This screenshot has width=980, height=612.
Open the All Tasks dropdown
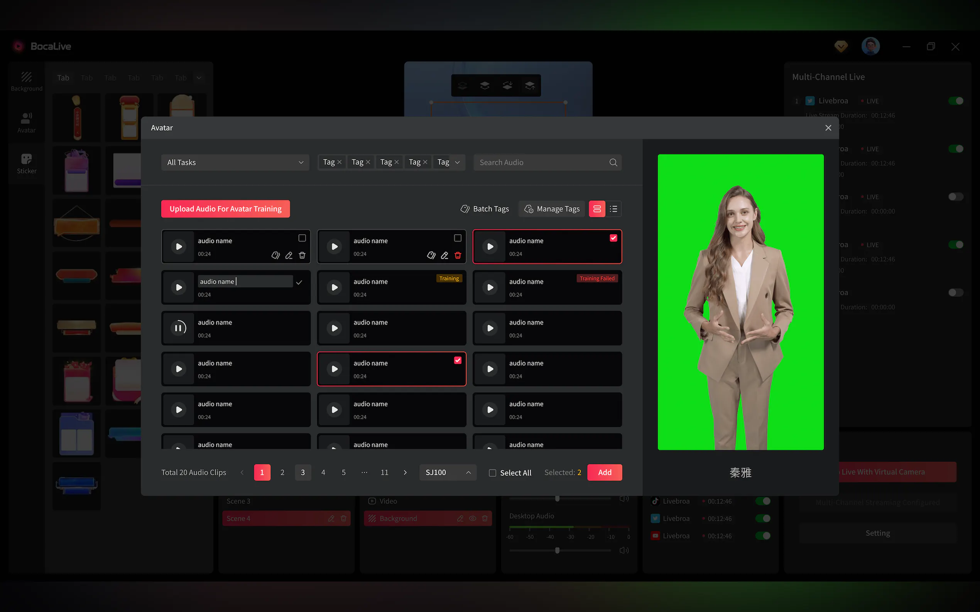[235, 162]
